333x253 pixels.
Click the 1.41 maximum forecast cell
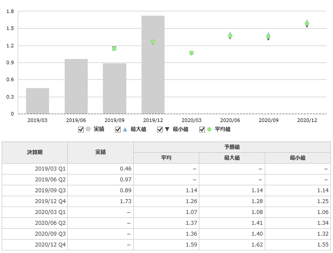tap(232, 223)
